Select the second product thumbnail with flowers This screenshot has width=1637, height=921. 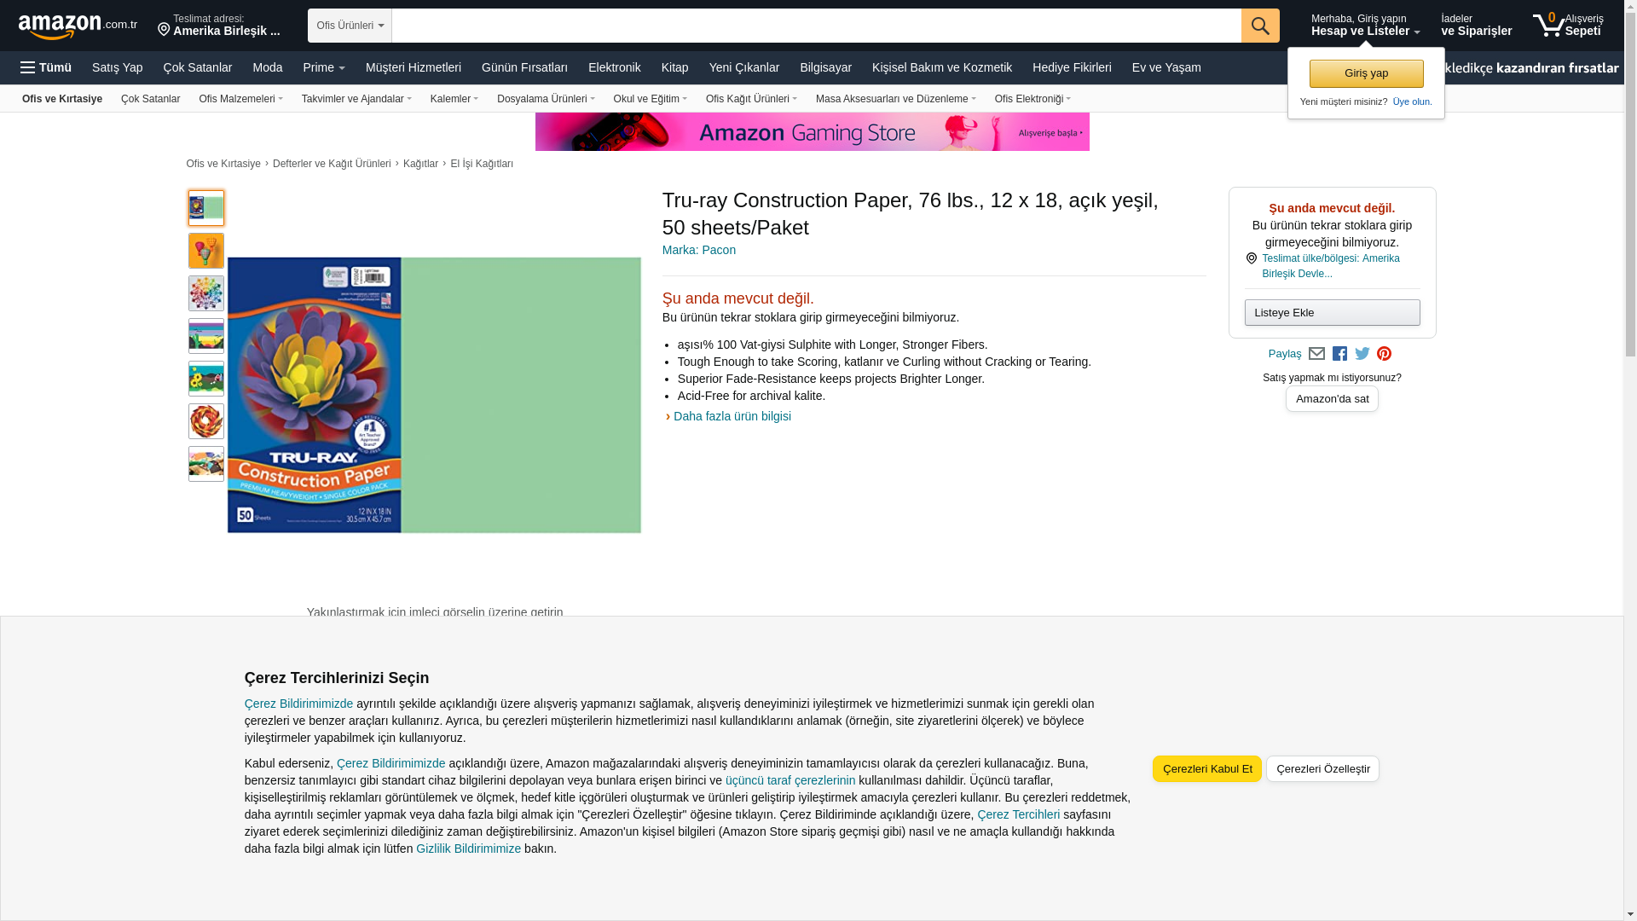tap(206, 251)
